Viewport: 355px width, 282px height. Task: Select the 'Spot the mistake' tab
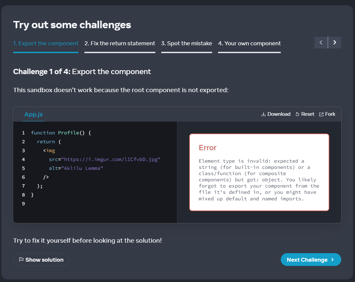(187, 43)
